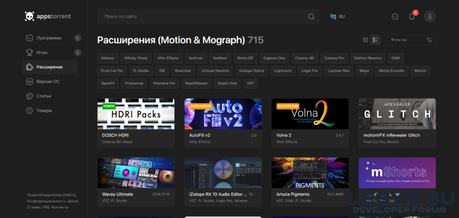The height and width of the screenshot is (218, 459).
Task: Filter by Lightroom tag
Action: [x=283, y=71]
